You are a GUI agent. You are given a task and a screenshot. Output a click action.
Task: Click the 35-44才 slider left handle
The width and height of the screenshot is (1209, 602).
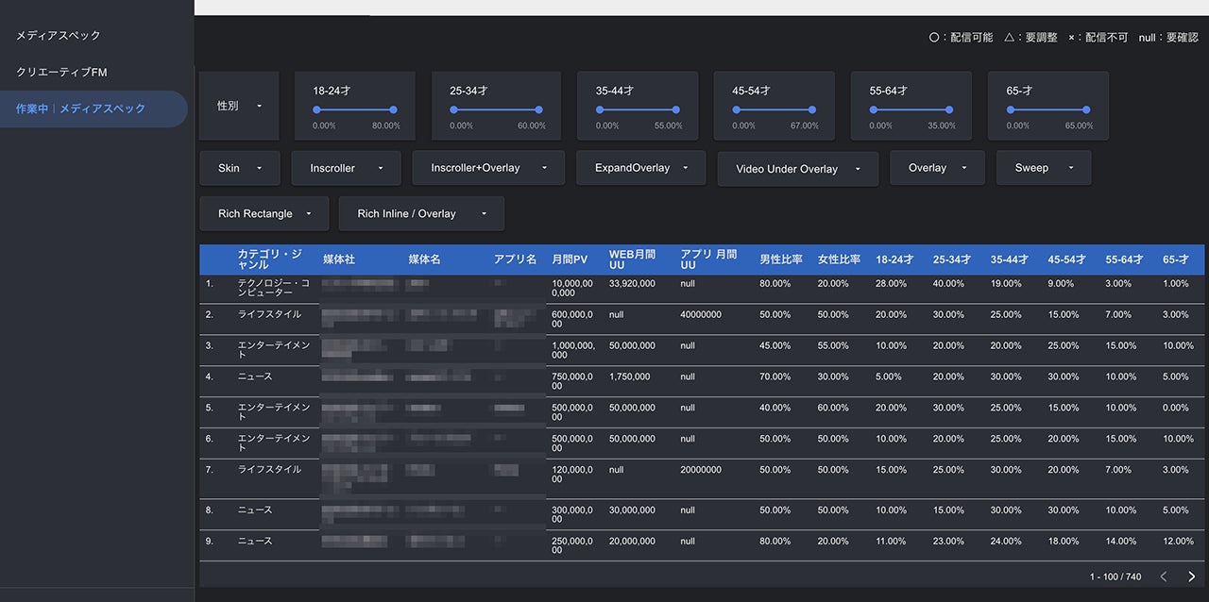[600, 109]
